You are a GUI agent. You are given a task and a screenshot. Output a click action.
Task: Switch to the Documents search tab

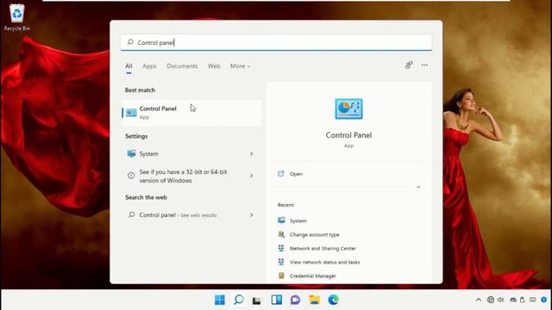[182, 66]
